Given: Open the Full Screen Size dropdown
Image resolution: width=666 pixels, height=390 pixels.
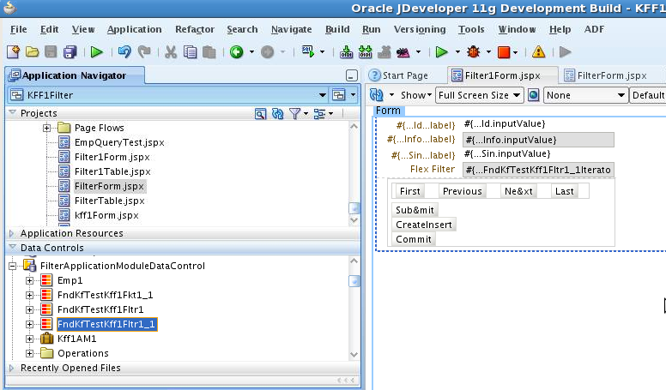Looking at the screenshot, I should pos(479,95).
